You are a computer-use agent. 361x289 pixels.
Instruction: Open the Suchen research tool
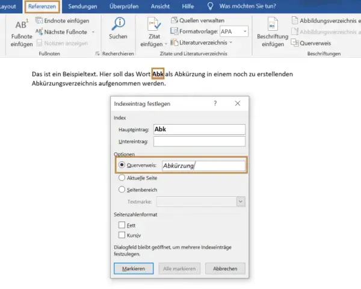tap(118, 28)
